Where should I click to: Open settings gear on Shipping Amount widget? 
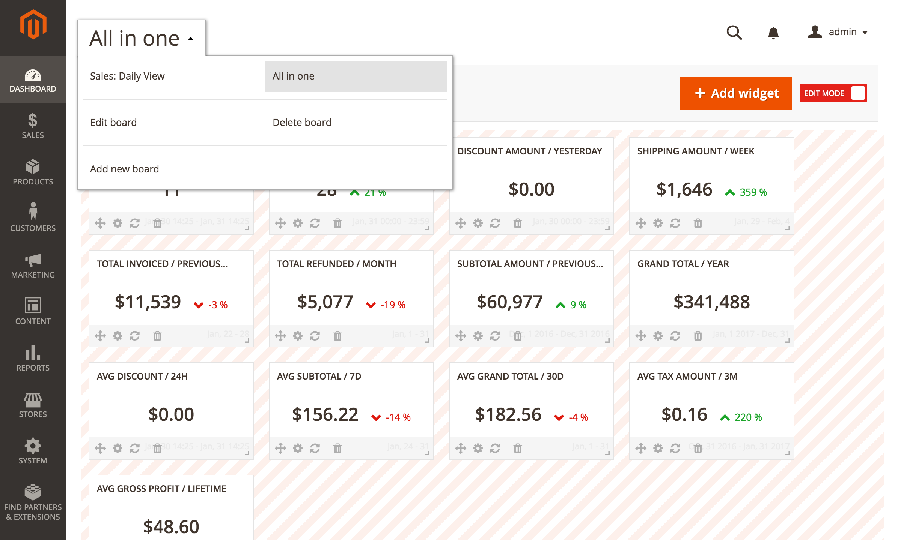(658, 223)
